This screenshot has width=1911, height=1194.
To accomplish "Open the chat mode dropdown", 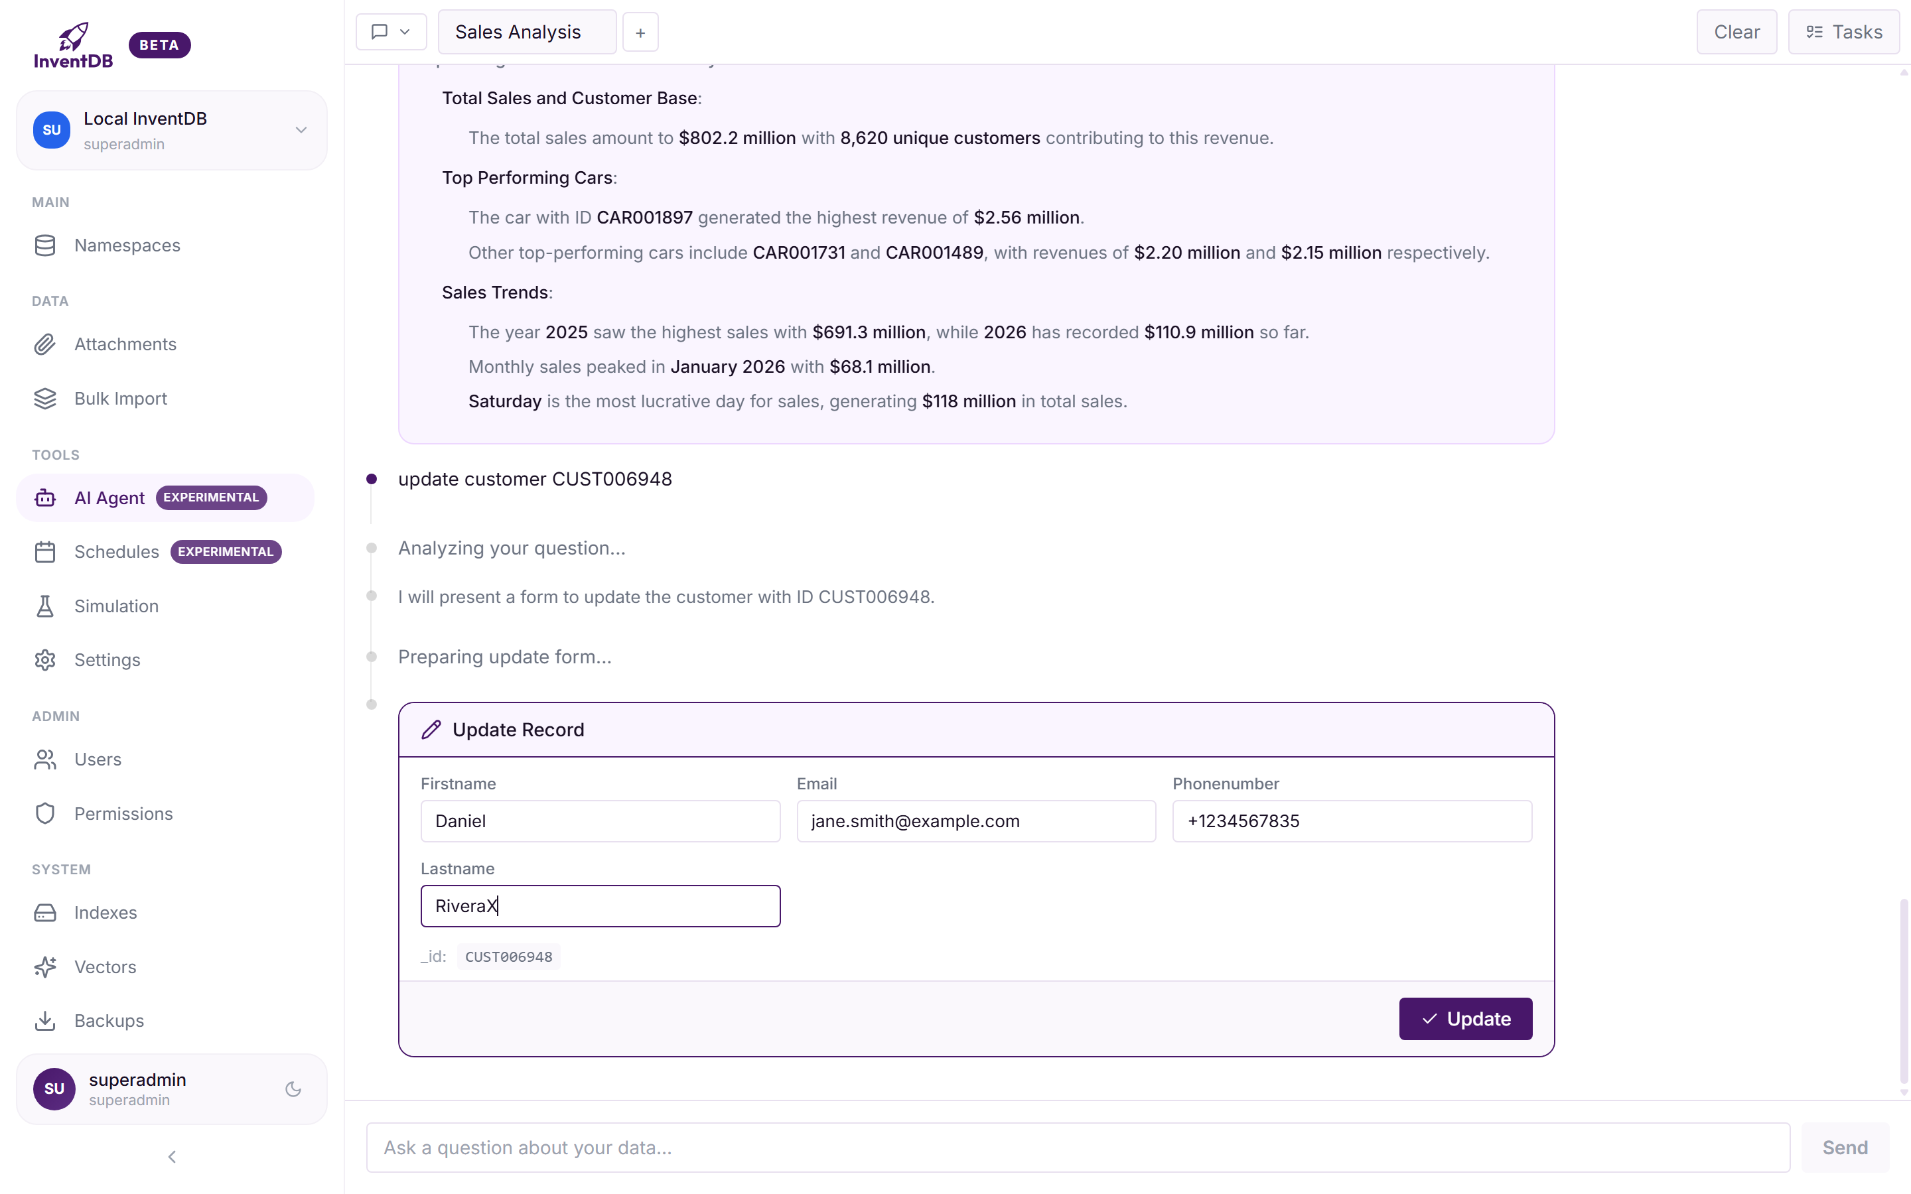I will pos(391,32).
